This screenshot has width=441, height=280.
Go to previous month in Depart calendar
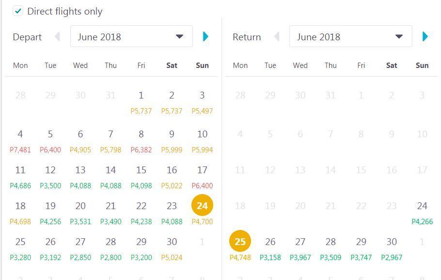(57, 36)
